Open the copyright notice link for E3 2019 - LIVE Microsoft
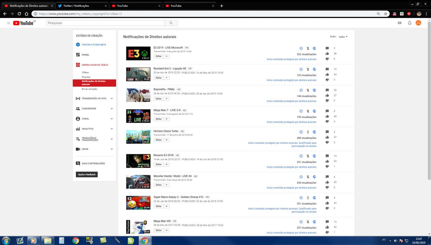Screen dimensions: 431x245 (292, 59)
